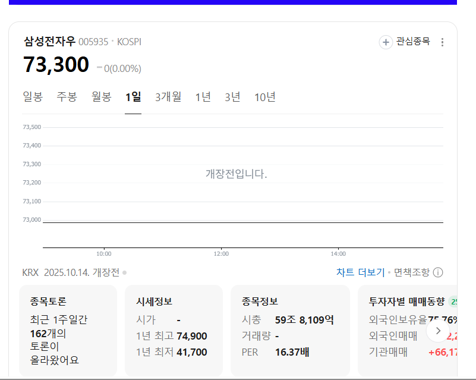Click the 12:00 time axis label
476x380 pixels.
221,254
